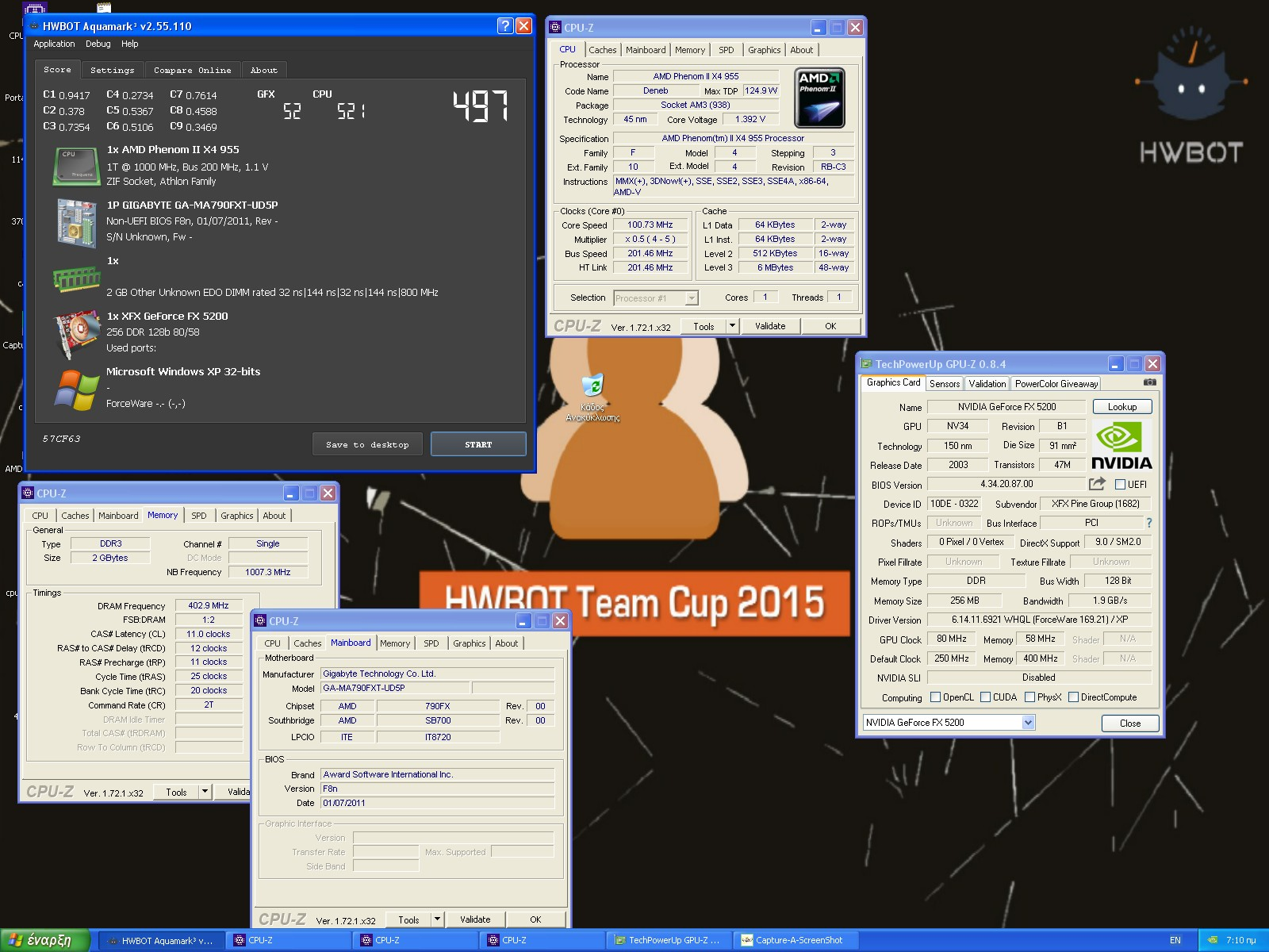Image resolution: width=1269 pixels, height=952 pixels.
Task: Click Validate in the Mainboard CPU-Z window
Action: coord(475,919)
